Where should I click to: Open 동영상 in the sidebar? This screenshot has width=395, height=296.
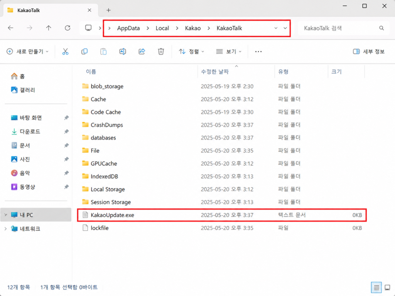[23, 187]
